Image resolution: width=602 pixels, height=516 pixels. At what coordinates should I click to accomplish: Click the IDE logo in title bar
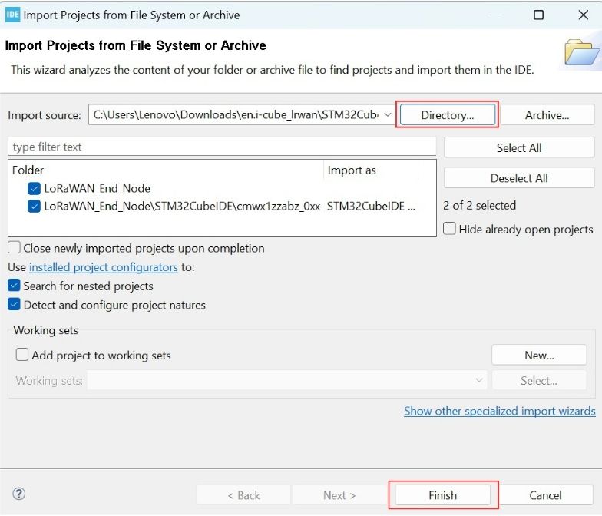12,15
